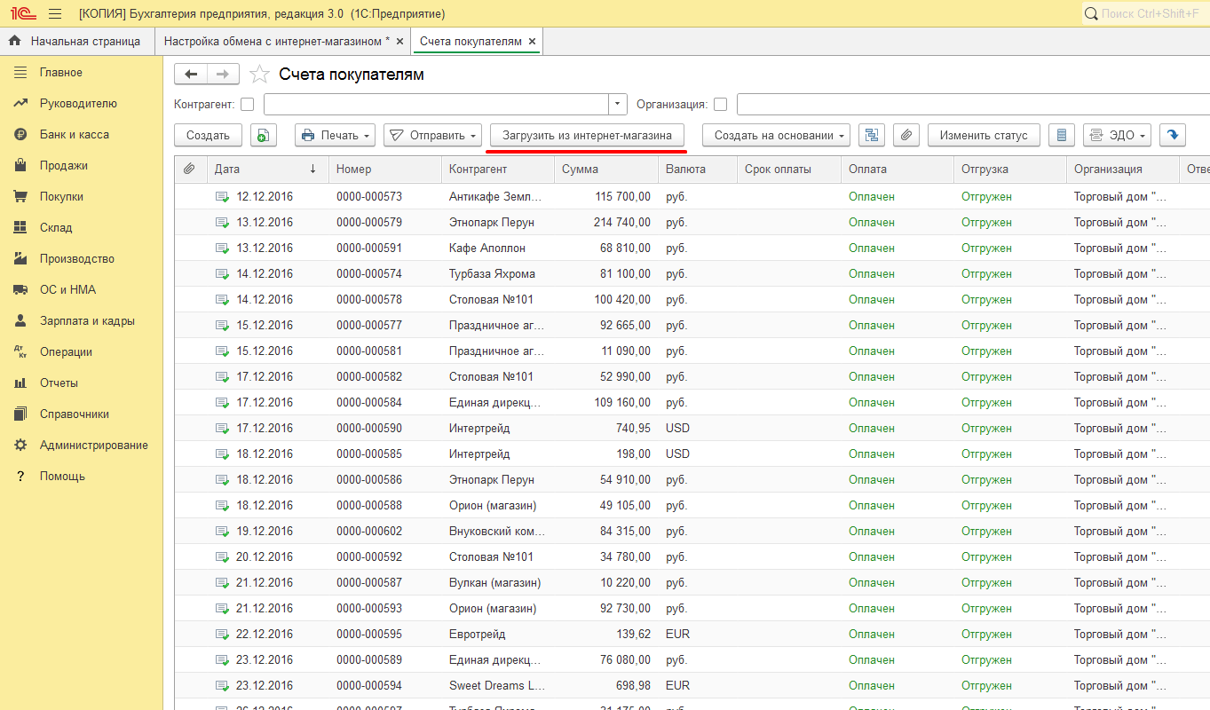Click Внуковский ком... contractor cell
Image resolution: width=1210 pixels, height=710 pixels.
click(497, 531)
